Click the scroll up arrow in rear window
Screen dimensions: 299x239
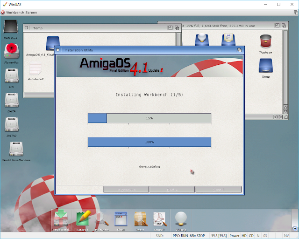point(285,107)
